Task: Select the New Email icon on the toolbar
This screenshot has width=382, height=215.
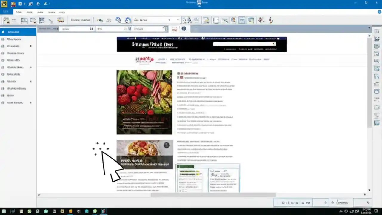Action: [x=6, y=20]
